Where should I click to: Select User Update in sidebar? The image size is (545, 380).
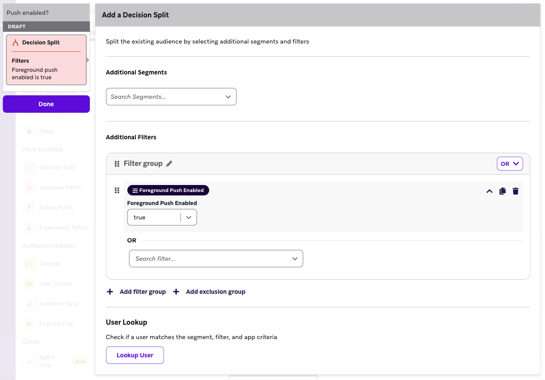coord(56,283)
